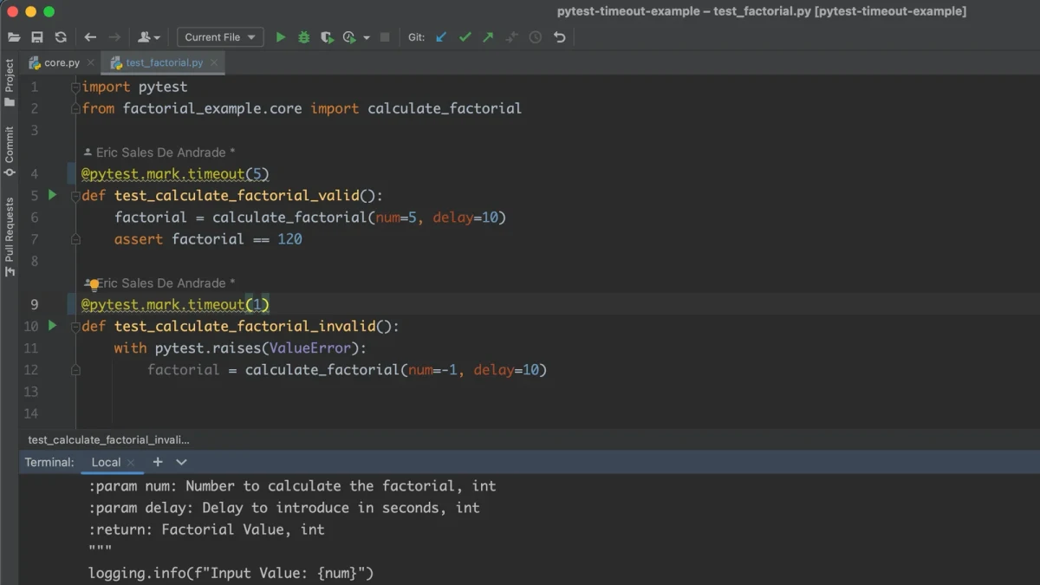Open the Pull Requests tool window

[10, 237]
